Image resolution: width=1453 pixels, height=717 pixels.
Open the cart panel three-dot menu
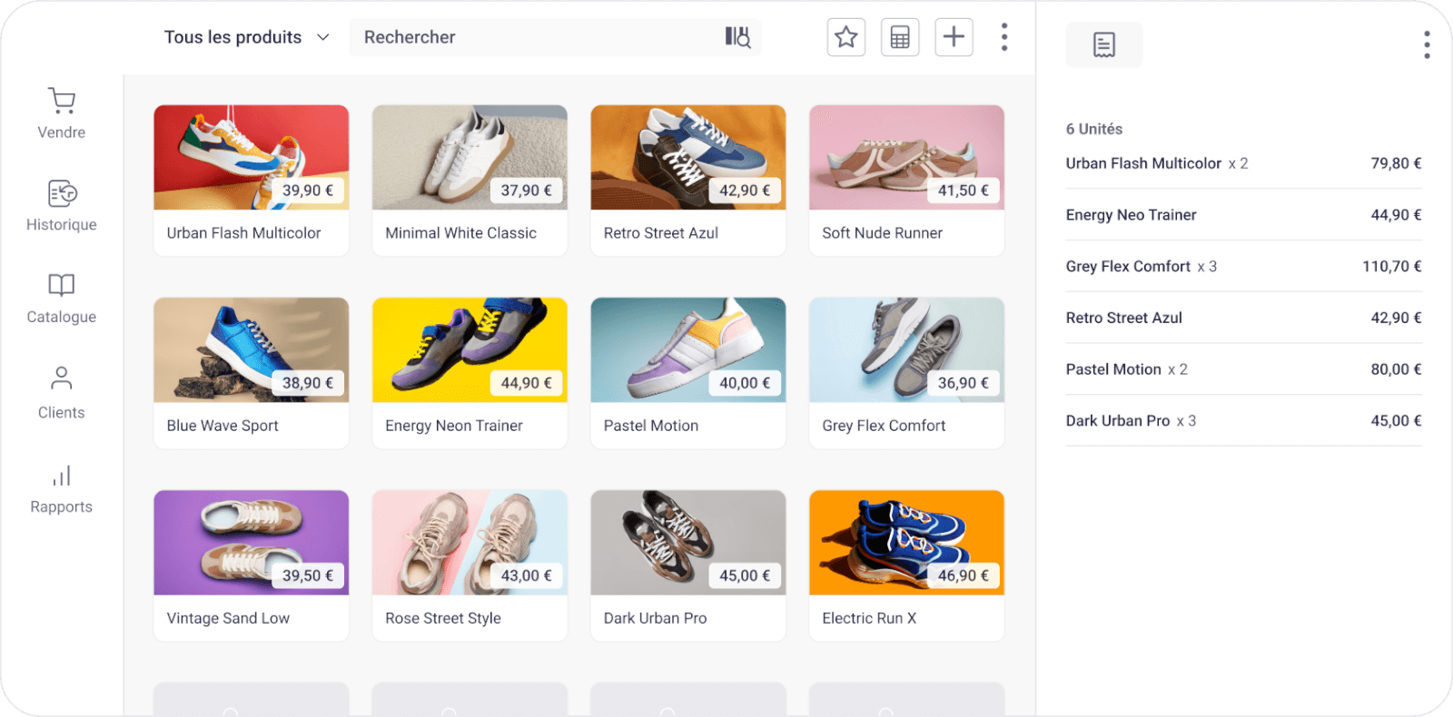pos(1427,44)
